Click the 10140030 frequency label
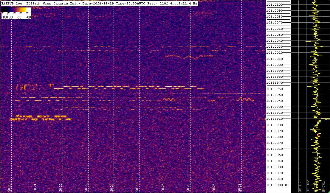330x193 pixels. pos(275,47)
